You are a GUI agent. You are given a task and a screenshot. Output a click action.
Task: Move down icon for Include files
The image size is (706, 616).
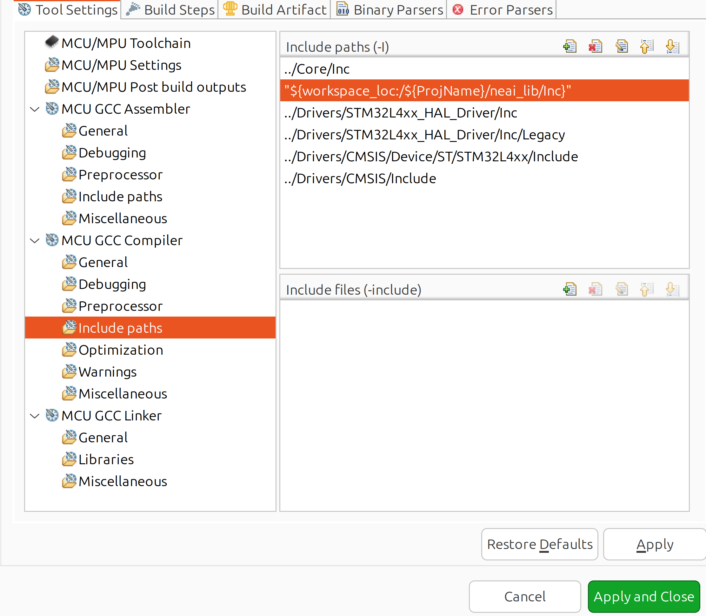[672, 289]
